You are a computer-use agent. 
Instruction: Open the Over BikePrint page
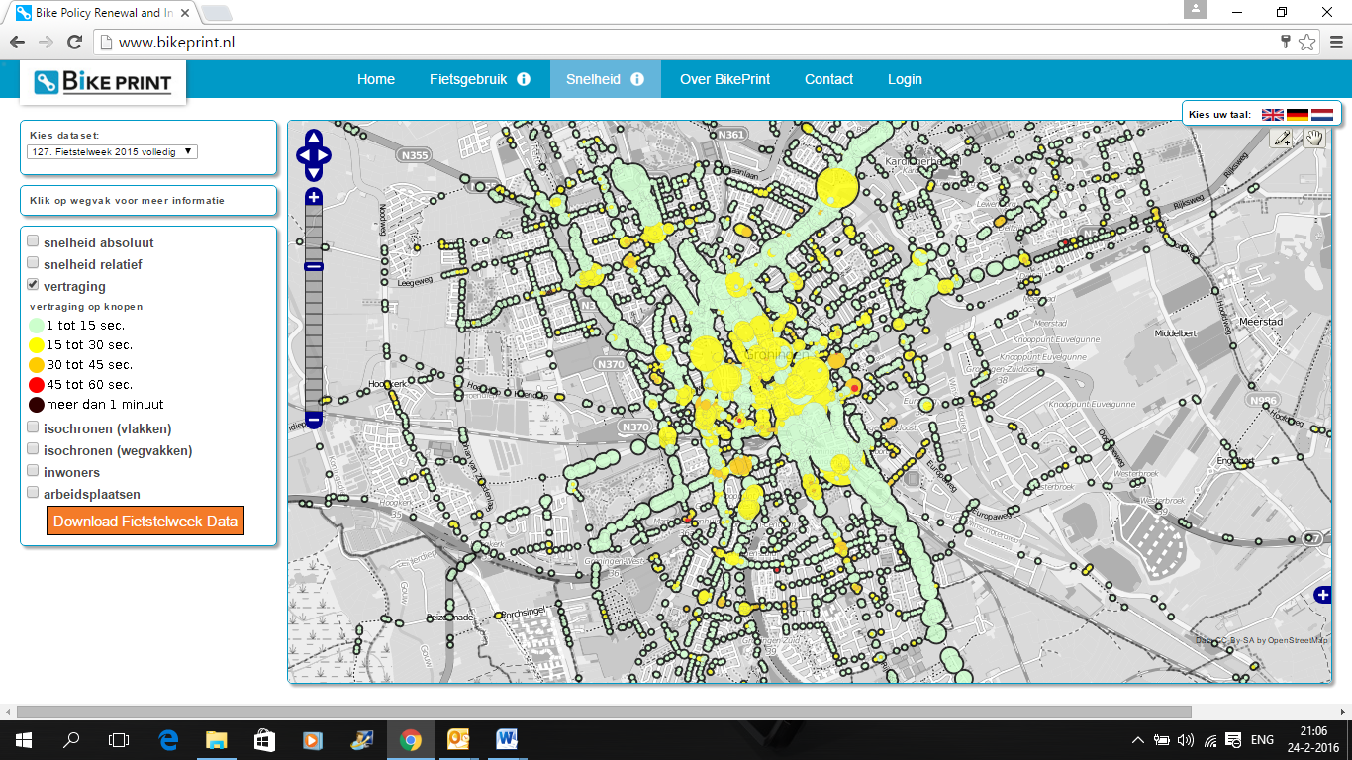pos(724,79)
